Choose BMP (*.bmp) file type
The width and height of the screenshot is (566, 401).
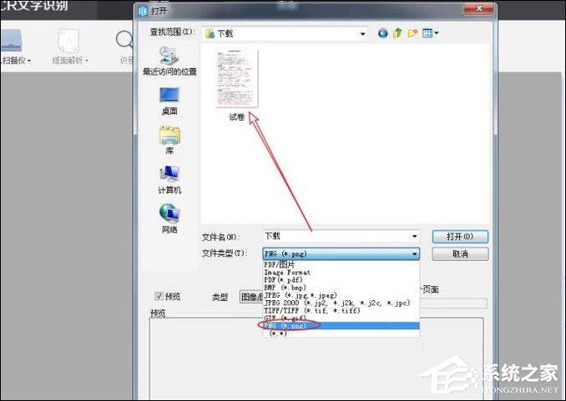pos(341,288)
